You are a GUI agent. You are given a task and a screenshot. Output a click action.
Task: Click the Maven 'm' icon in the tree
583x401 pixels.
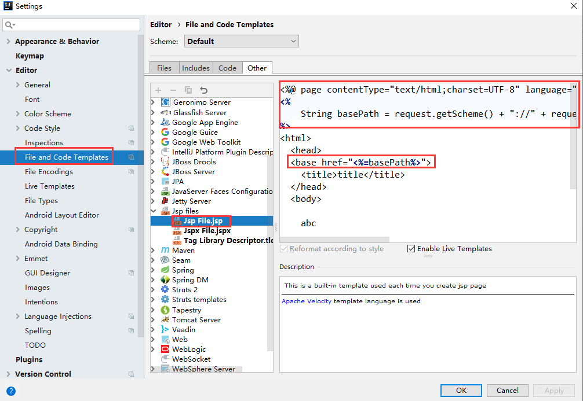point(165,251)
